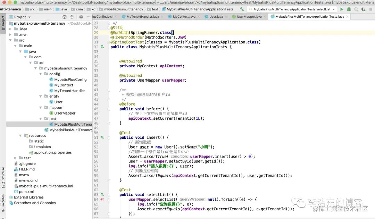The height and width of the screenshot is (219, 375).
Task: Start debugging with the green bug icon
Action: (349, 9)
